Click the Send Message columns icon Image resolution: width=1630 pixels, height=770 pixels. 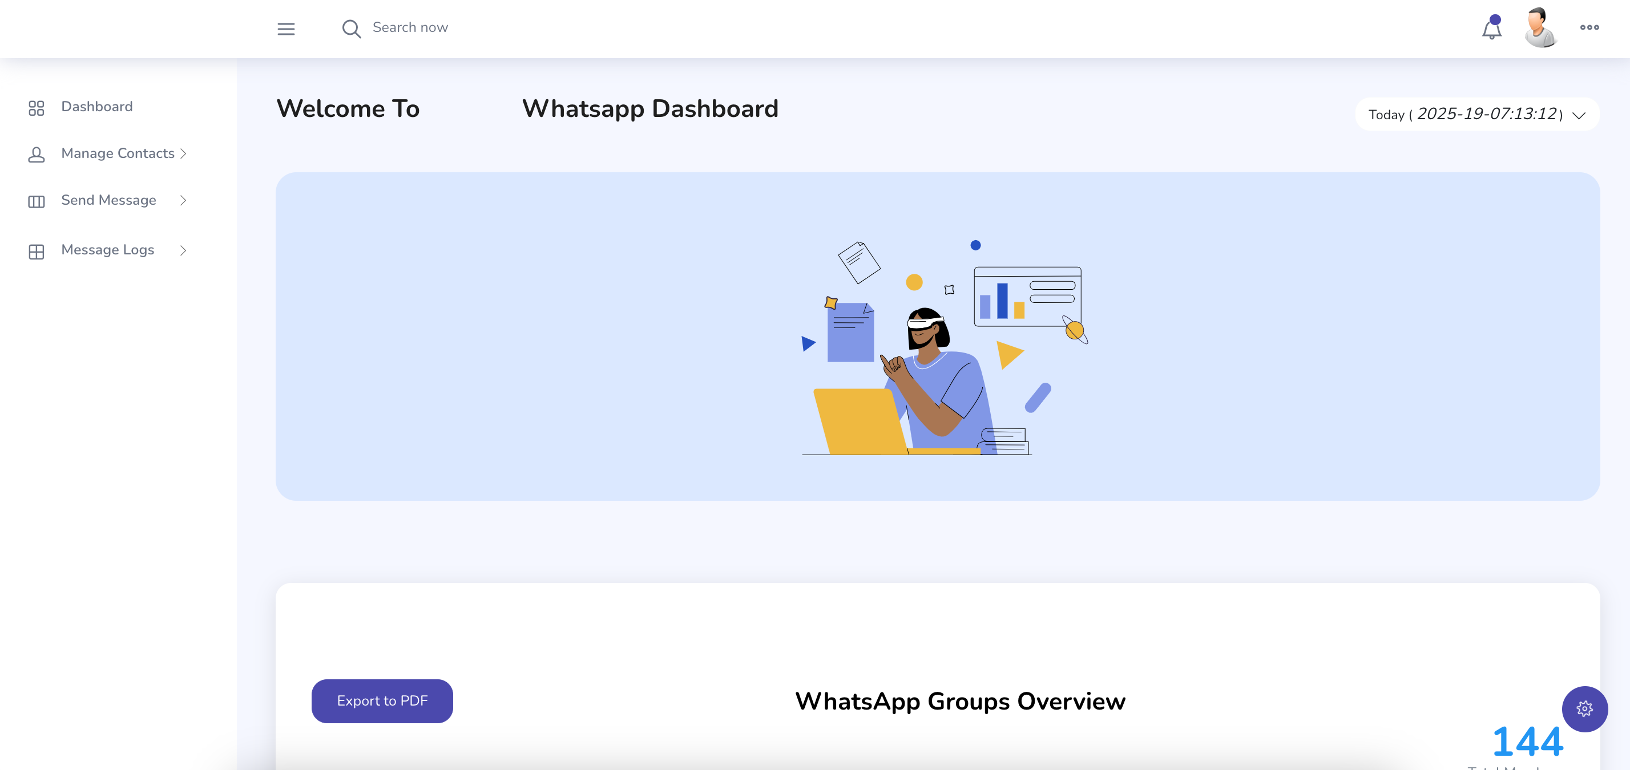[x=37, y=201]
